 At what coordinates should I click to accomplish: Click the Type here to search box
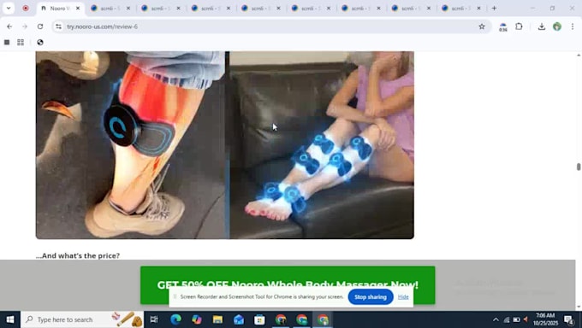(x=82, y=319)
